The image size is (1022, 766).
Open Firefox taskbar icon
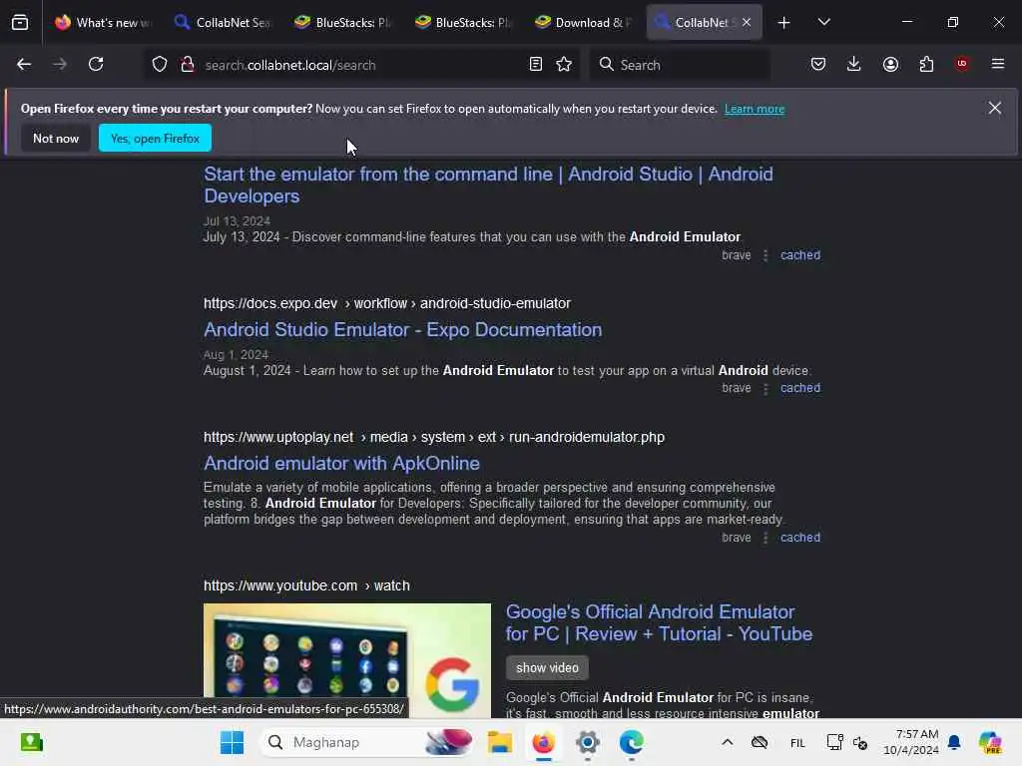point(544,742)
